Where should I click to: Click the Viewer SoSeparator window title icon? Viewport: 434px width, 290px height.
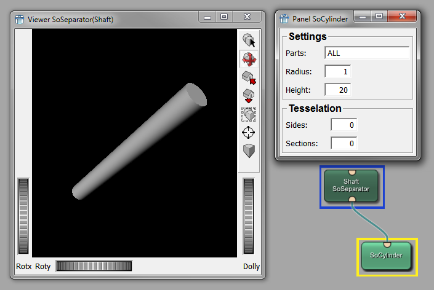coord(19,19)
